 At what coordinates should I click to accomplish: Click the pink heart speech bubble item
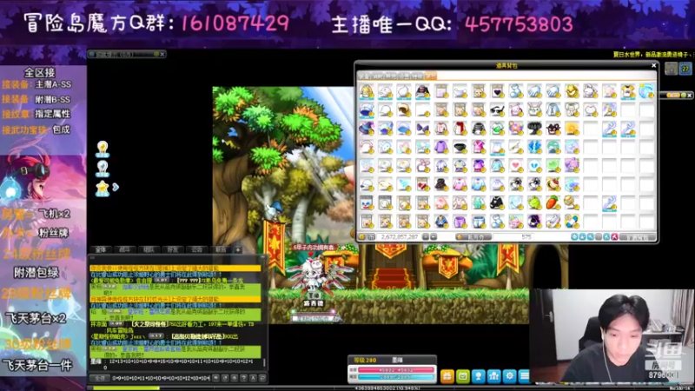click(515, 166)
